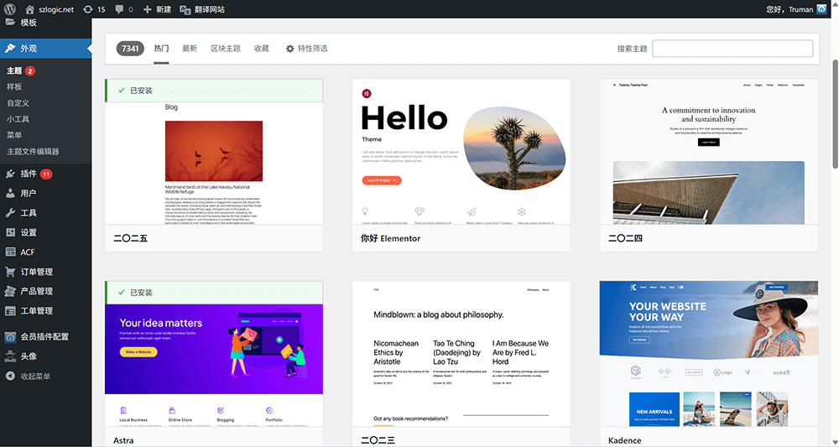
Task: Click the 设置 sliders icon
Action: (10, 232)
